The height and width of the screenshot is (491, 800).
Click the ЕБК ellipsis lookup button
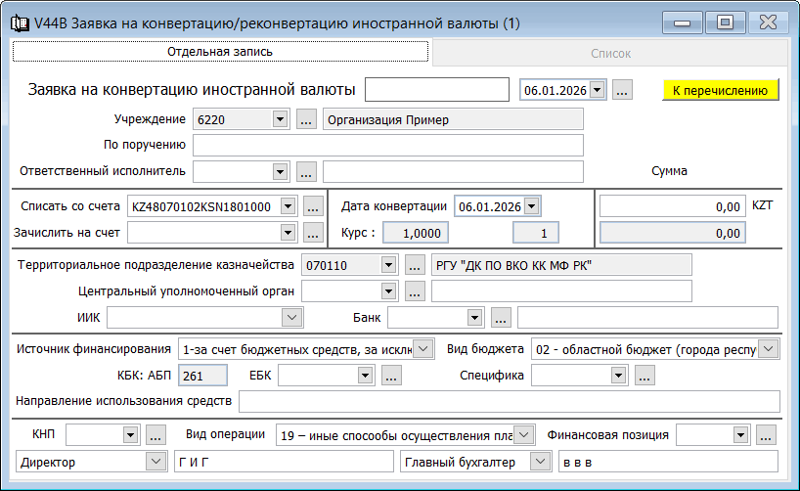(391, 375)
